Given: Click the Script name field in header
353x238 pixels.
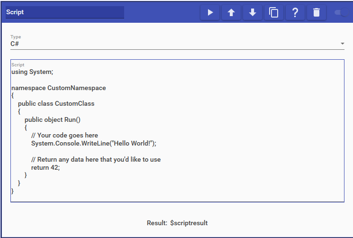Looking at the screenshot, I should (64, 12).
